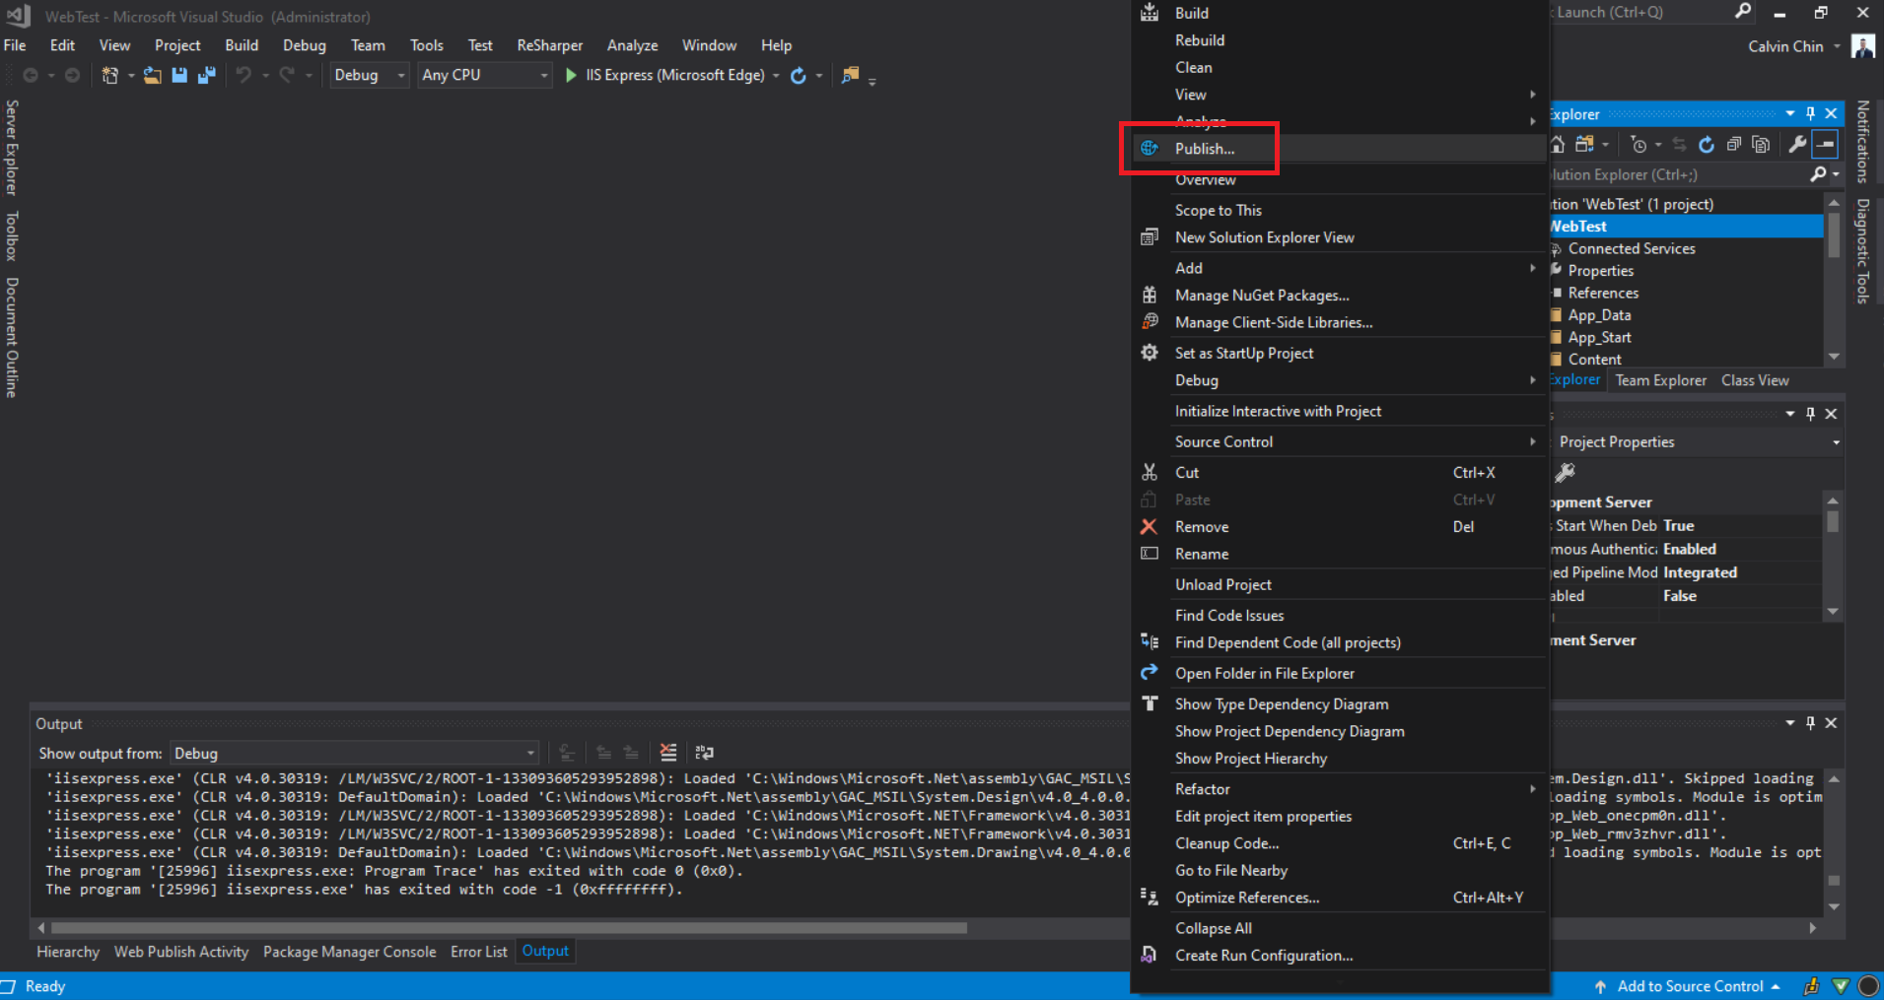Toggle the Preview Selected Items button
This screenshot has height=1000, width=1884.
pos(1826,145)
